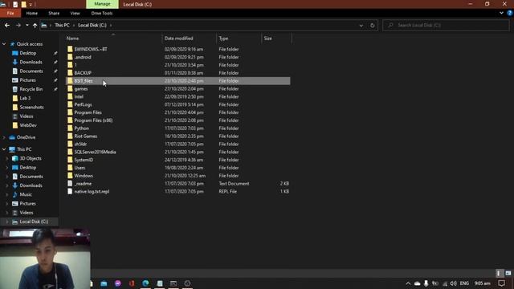Open the File menu tab

click(x=10, y=13)
